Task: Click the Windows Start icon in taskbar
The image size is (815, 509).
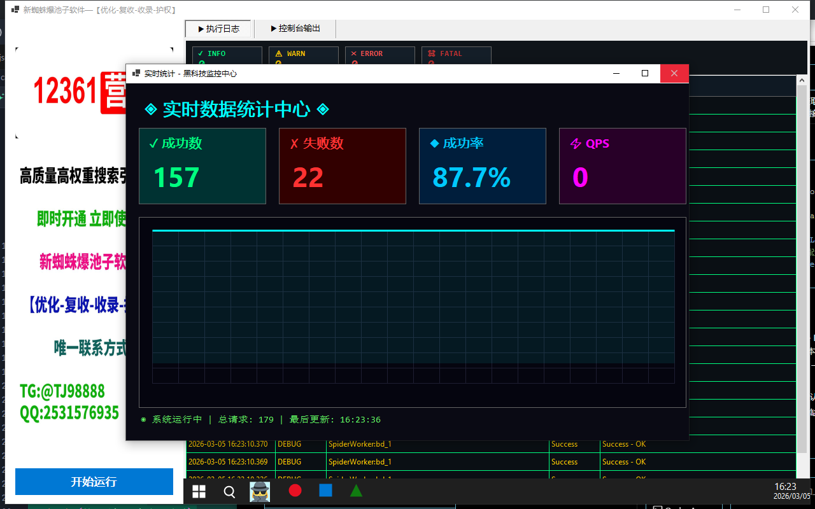Action: [x=199, y=491]
